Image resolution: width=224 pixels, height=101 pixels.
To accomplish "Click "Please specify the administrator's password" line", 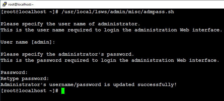I will click(67, 54).
